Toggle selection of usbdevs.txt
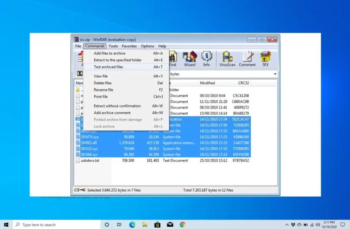This screenshot has height=229, width=350. coord(90,160)
